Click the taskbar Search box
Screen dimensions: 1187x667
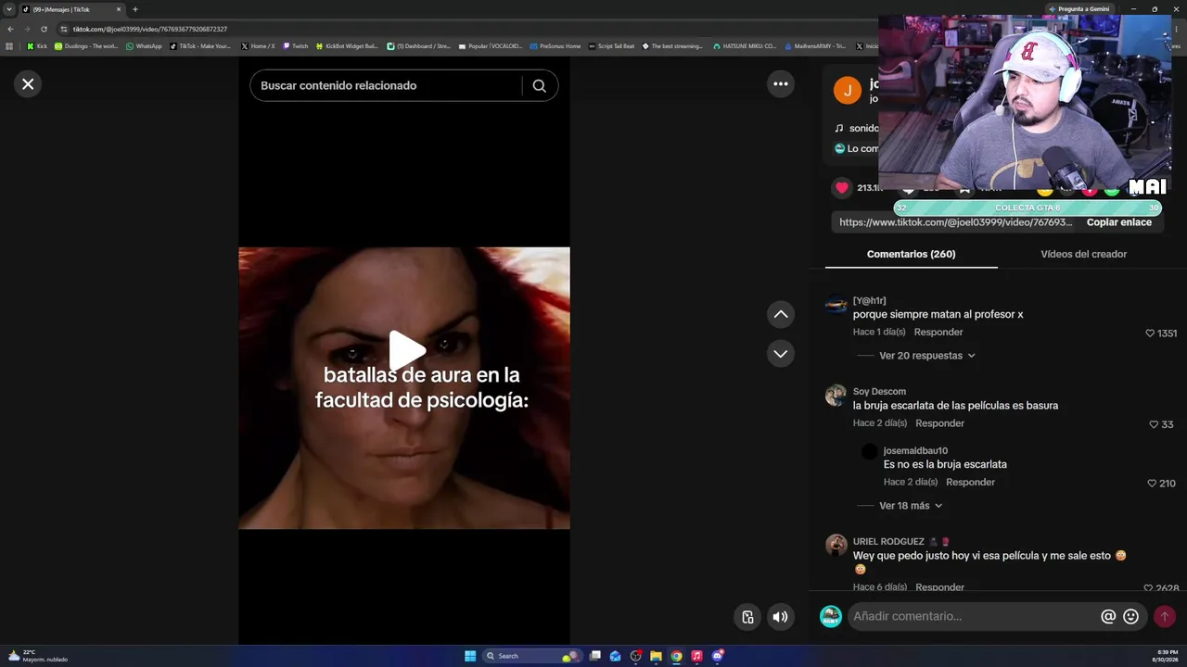tap(533, 656)
